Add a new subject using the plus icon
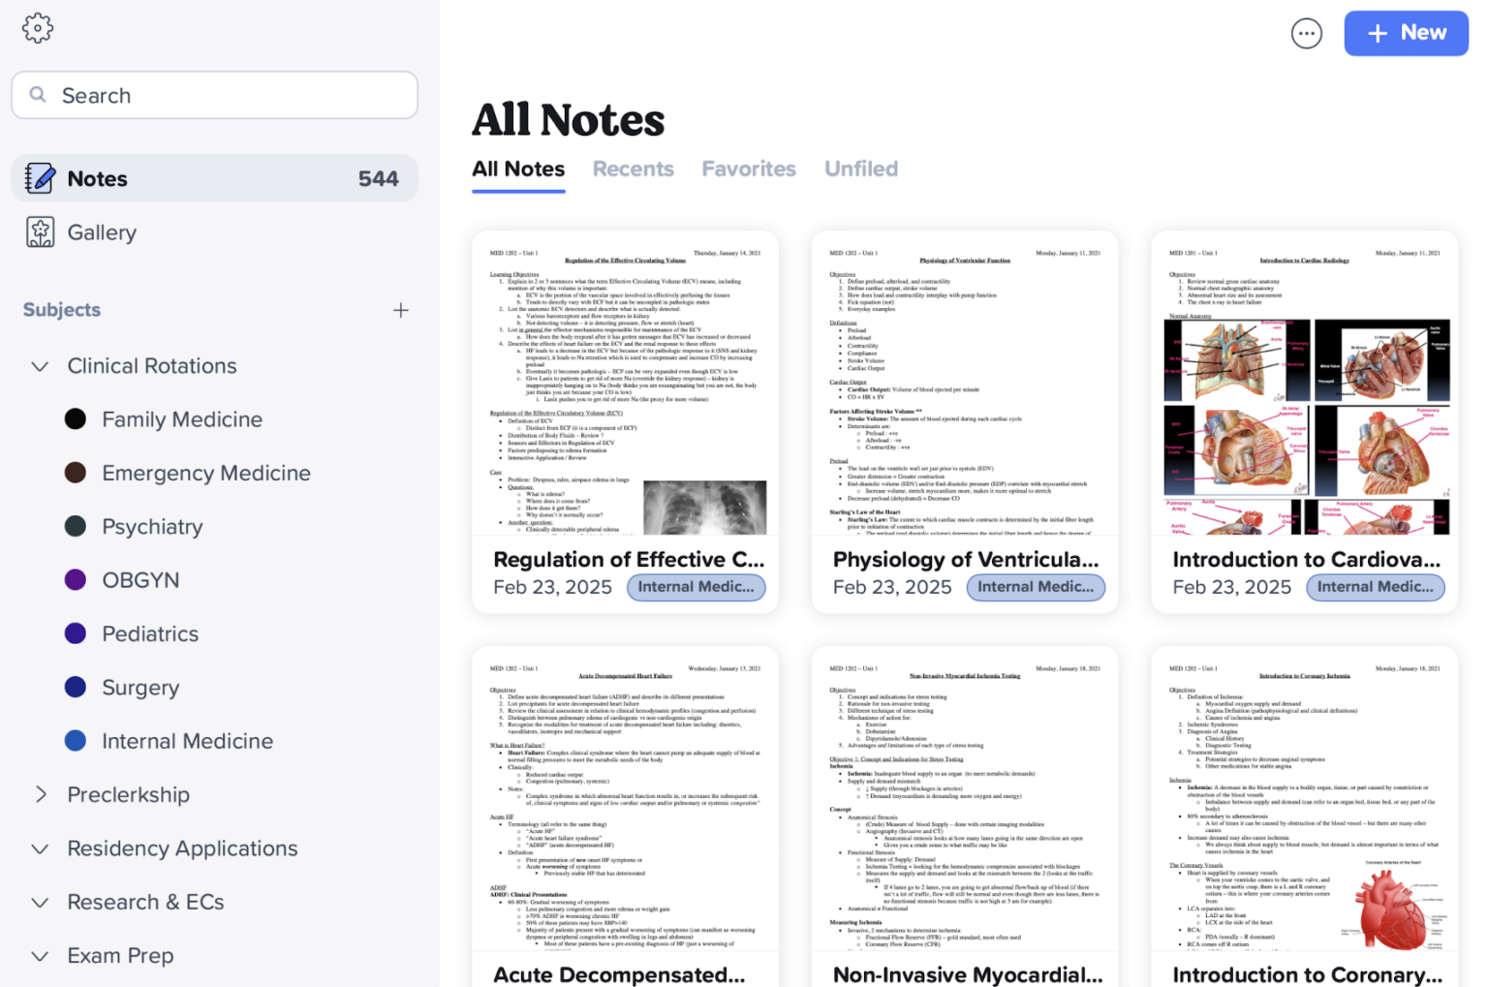 tap(401, 309)
